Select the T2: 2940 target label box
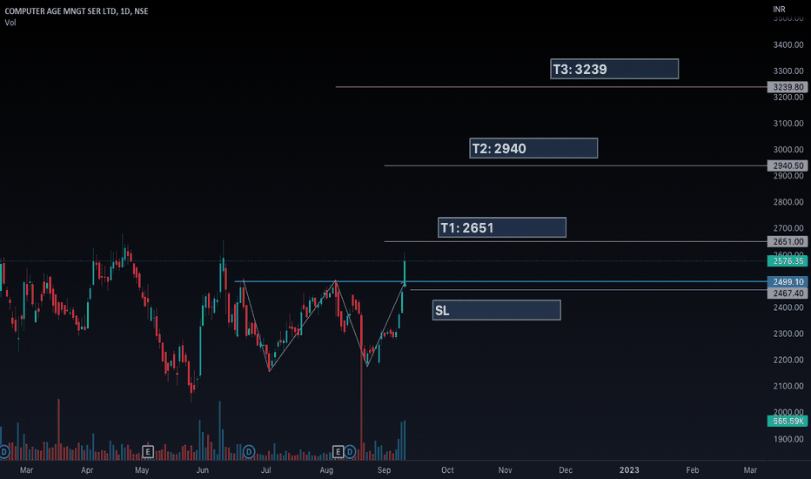The height and width of the screenshot is (479, 811). click(x=533, y=148)
